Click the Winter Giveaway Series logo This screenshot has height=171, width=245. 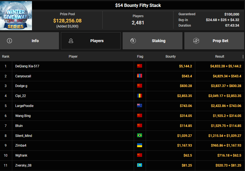16,16
